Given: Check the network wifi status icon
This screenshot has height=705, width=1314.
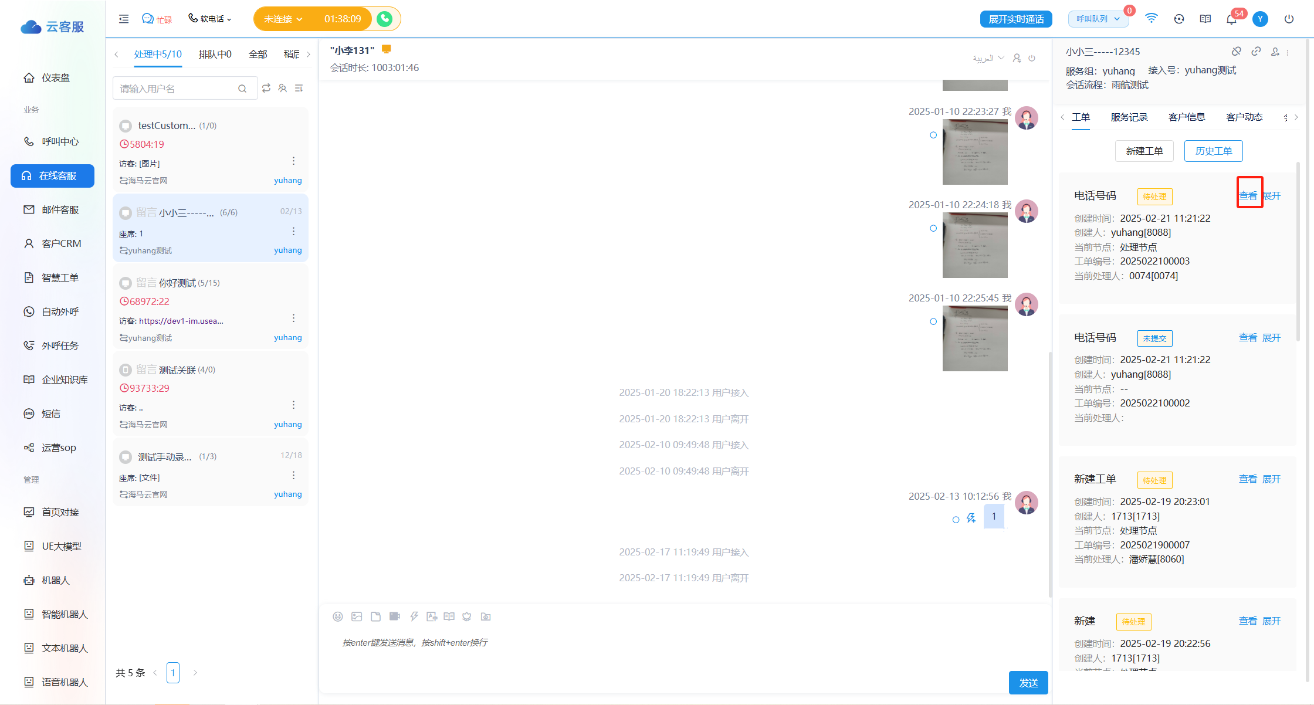Looking at the screenshot, I should coord(1152,19).
